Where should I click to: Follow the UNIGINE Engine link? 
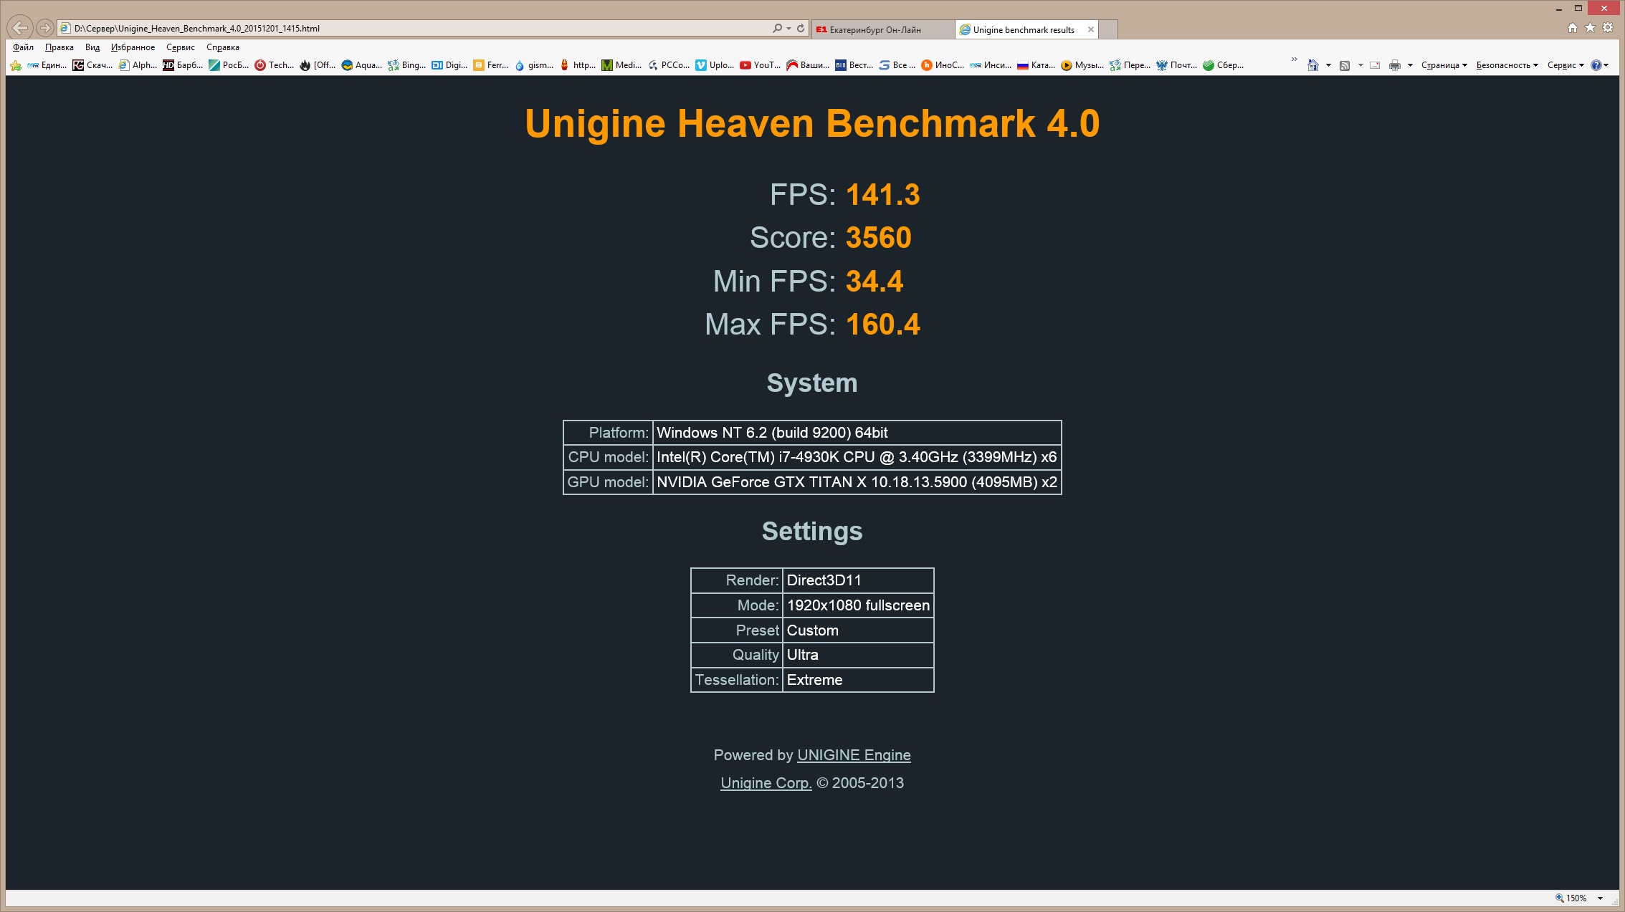tap(854, 755)
